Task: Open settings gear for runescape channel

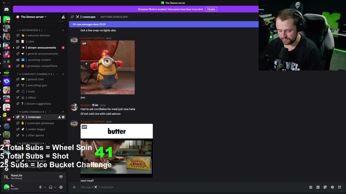Action: pos(63,117)
